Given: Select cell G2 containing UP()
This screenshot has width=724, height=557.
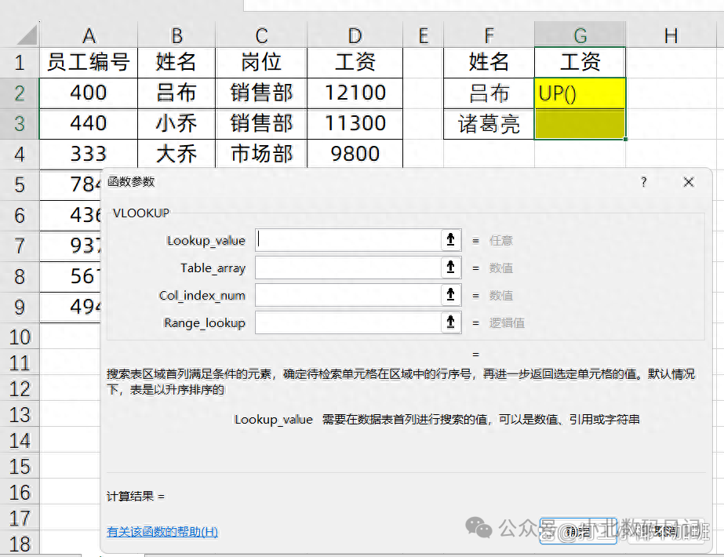Looking at the screenshot, I should (x=579, y=93).
